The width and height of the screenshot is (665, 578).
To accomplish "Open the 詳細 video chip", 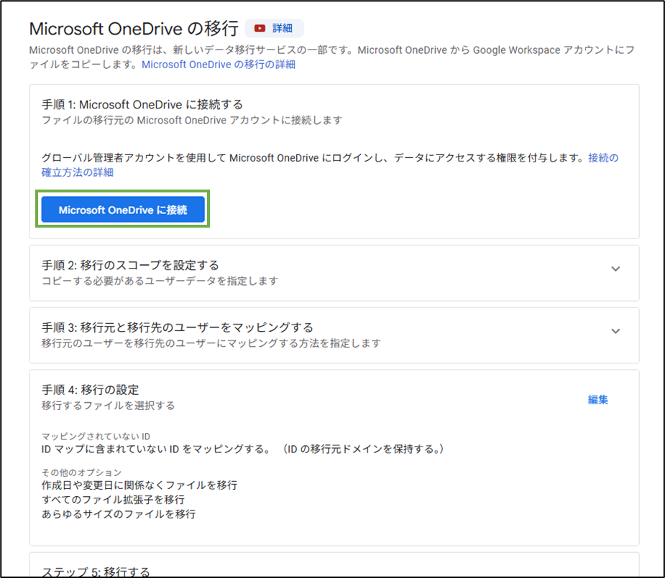I will coord(275,29).
